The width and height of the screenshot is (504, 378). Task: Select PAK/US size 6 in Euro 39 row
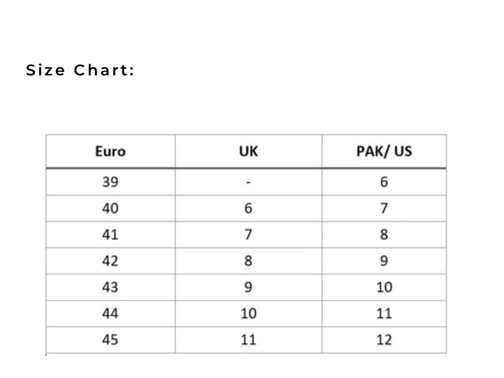point(384,182)
